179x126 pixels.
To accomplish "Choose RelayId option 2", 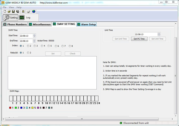I will 28,53.
